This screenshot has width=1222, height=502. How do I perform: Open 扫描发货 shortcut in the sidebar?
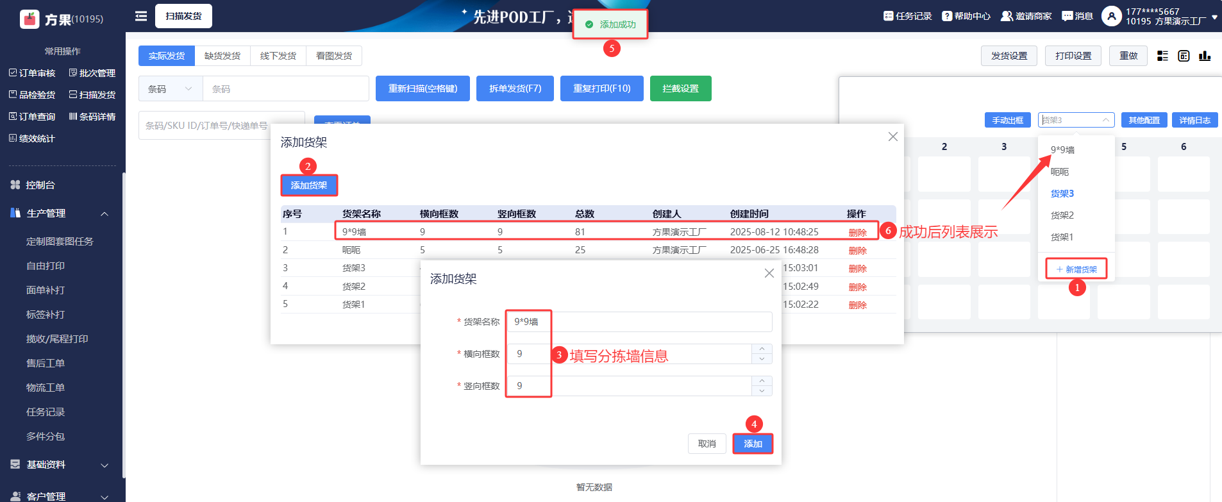click(x=92, y=95)
